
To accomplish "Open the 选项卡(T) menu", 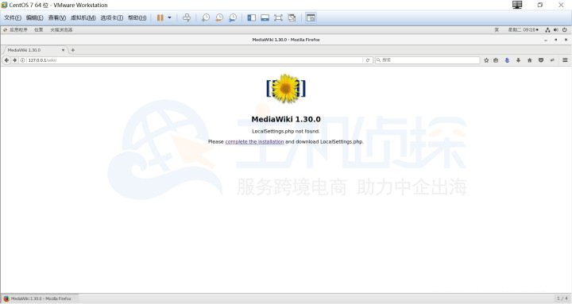I will click(x=112, y=17).
